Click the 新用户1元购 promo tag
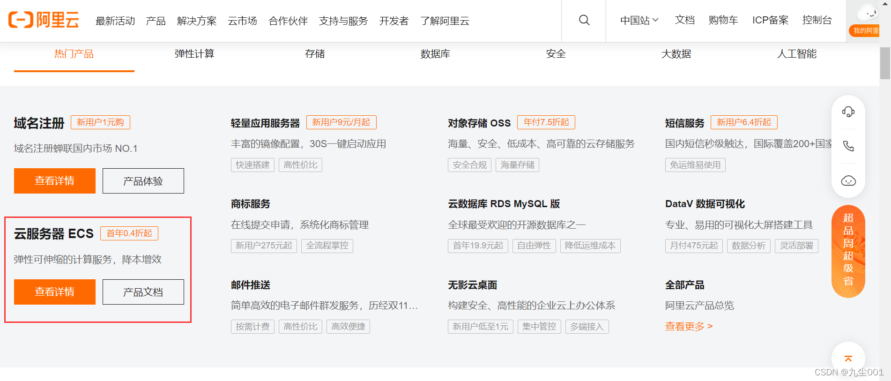891x381 pixels. tap(100, 122)
